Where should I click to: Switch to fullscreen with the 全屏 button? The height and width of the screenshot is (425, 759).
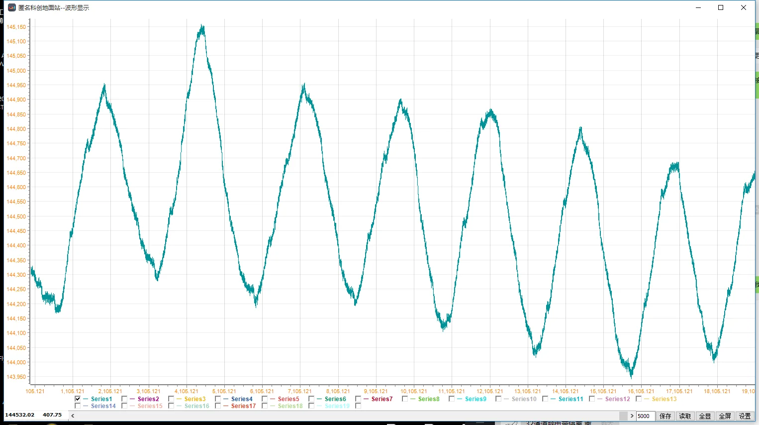[x=725, y=416]
